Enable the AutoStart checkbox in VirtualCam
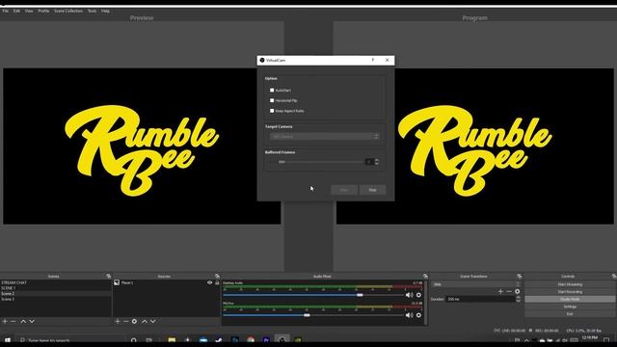Viewport: 617px width, 347px height. (272, 90)
